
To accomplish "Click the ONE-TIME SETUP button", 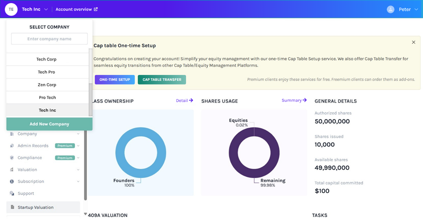I will click(x=115, y=80).
